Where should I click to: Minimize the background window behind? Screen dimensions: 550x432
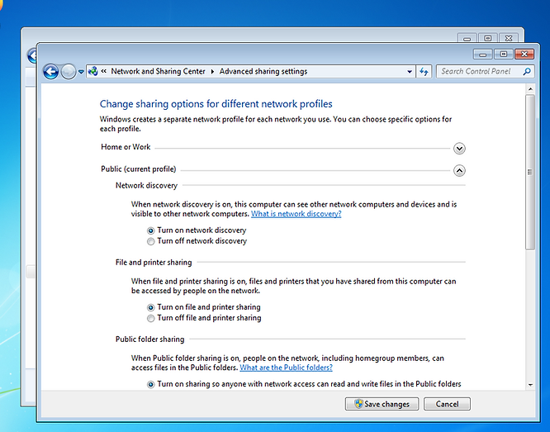click(x=467, y=38)
